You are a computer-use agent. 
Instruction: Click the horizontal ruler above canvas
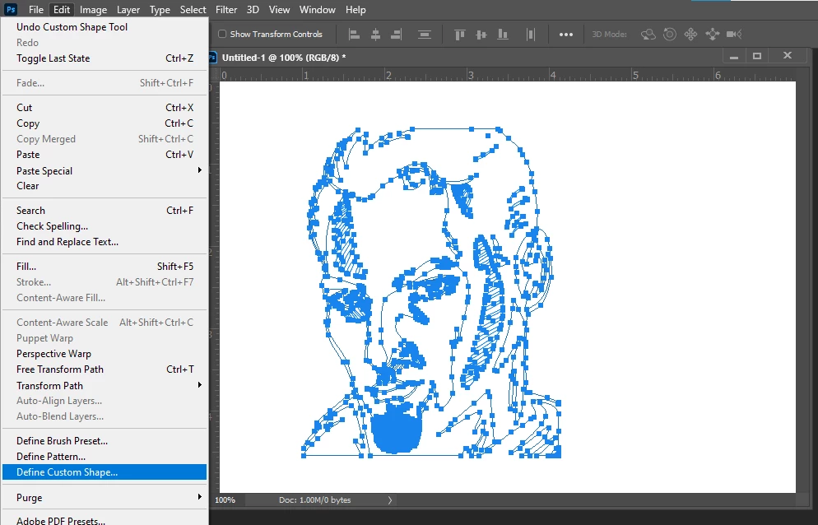point(506,75)
